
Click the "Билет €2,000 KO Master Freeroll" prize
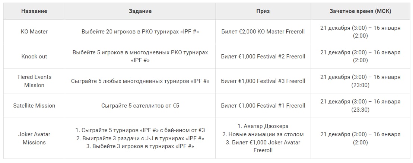(x=263, y=32)
